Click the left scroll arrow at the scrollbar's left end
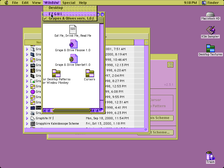Viewport: 224px width, 168px height. (45, 110)
